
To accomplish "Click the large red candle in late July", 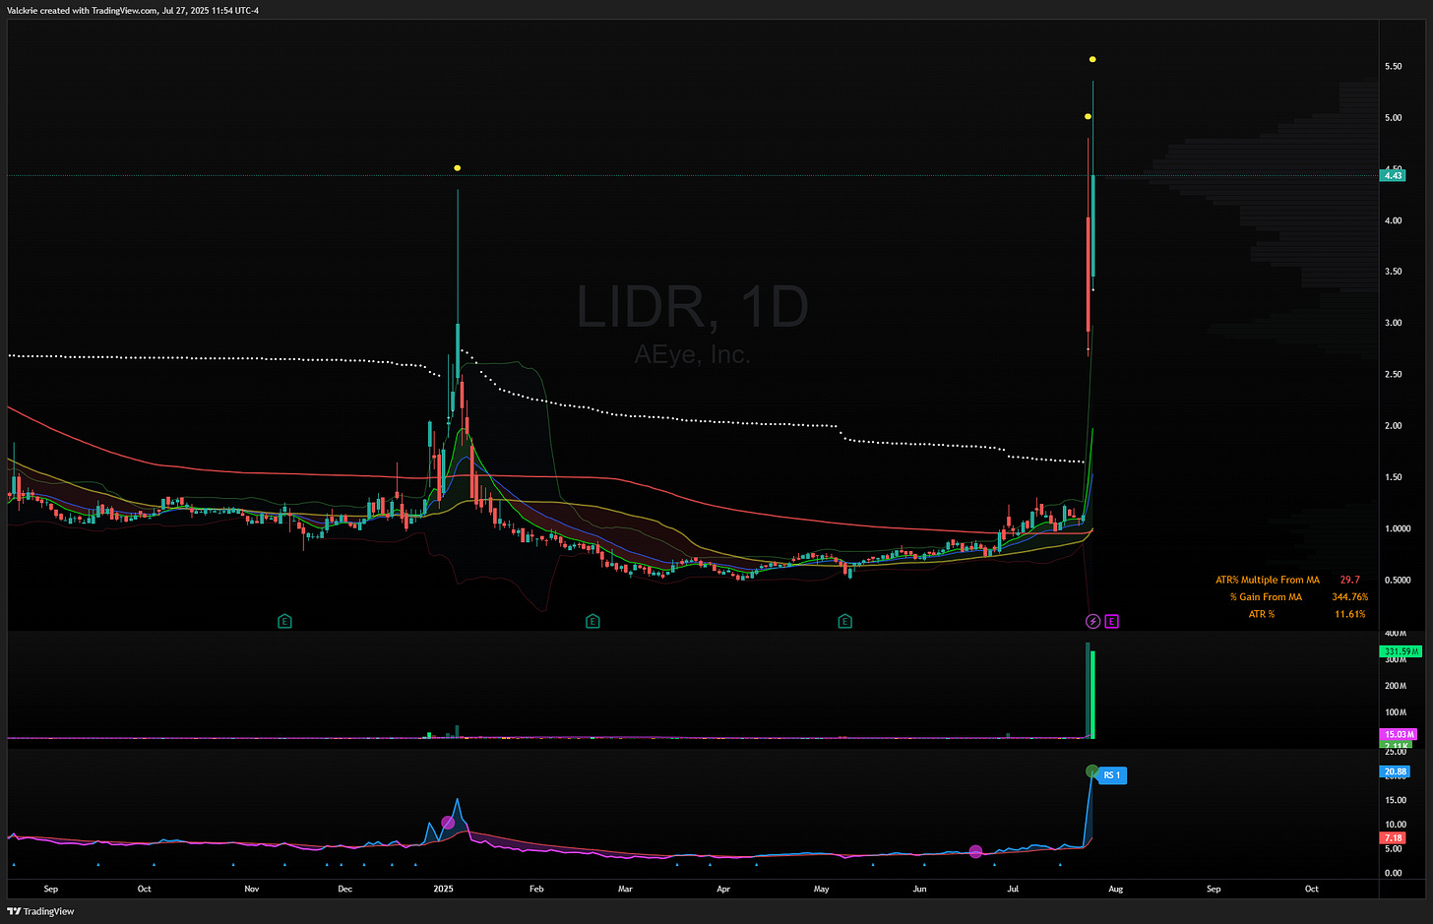I will 1088,274.
